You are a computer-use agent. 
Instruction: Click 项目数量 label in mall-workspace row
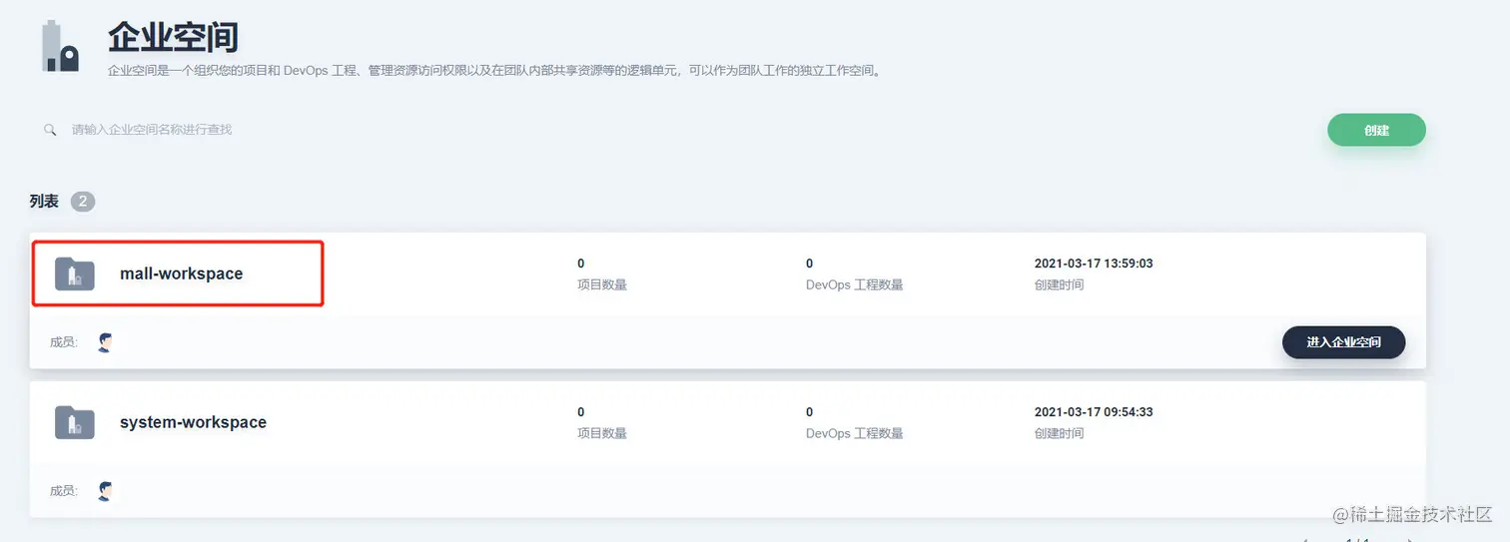pyautogui.click(x=602, y=284)
